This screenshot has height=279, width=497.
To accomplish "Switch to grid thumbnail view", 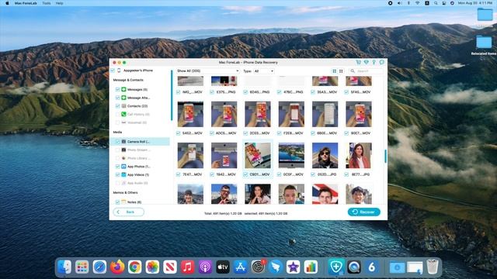I will 335,71.
